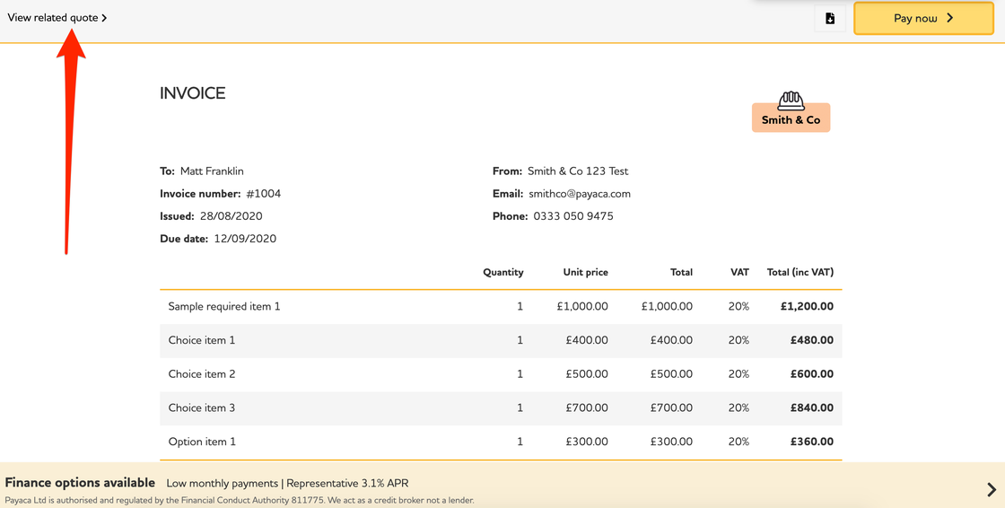Viewport: 1005px width, 508px height.
Task: Click the Smith & Co hard hat logo
Action: pos(791,111)
